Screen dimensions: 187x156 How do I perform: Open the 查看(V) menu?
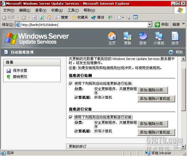point(41,10)
